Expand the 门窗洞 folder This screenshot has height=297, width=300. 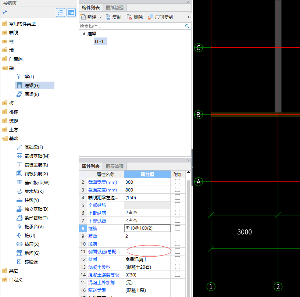tap(5, 59)
